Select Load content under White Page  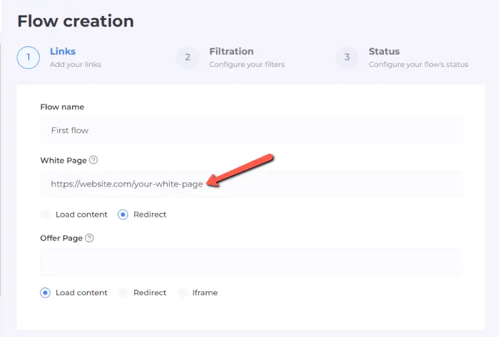point(46,215)
